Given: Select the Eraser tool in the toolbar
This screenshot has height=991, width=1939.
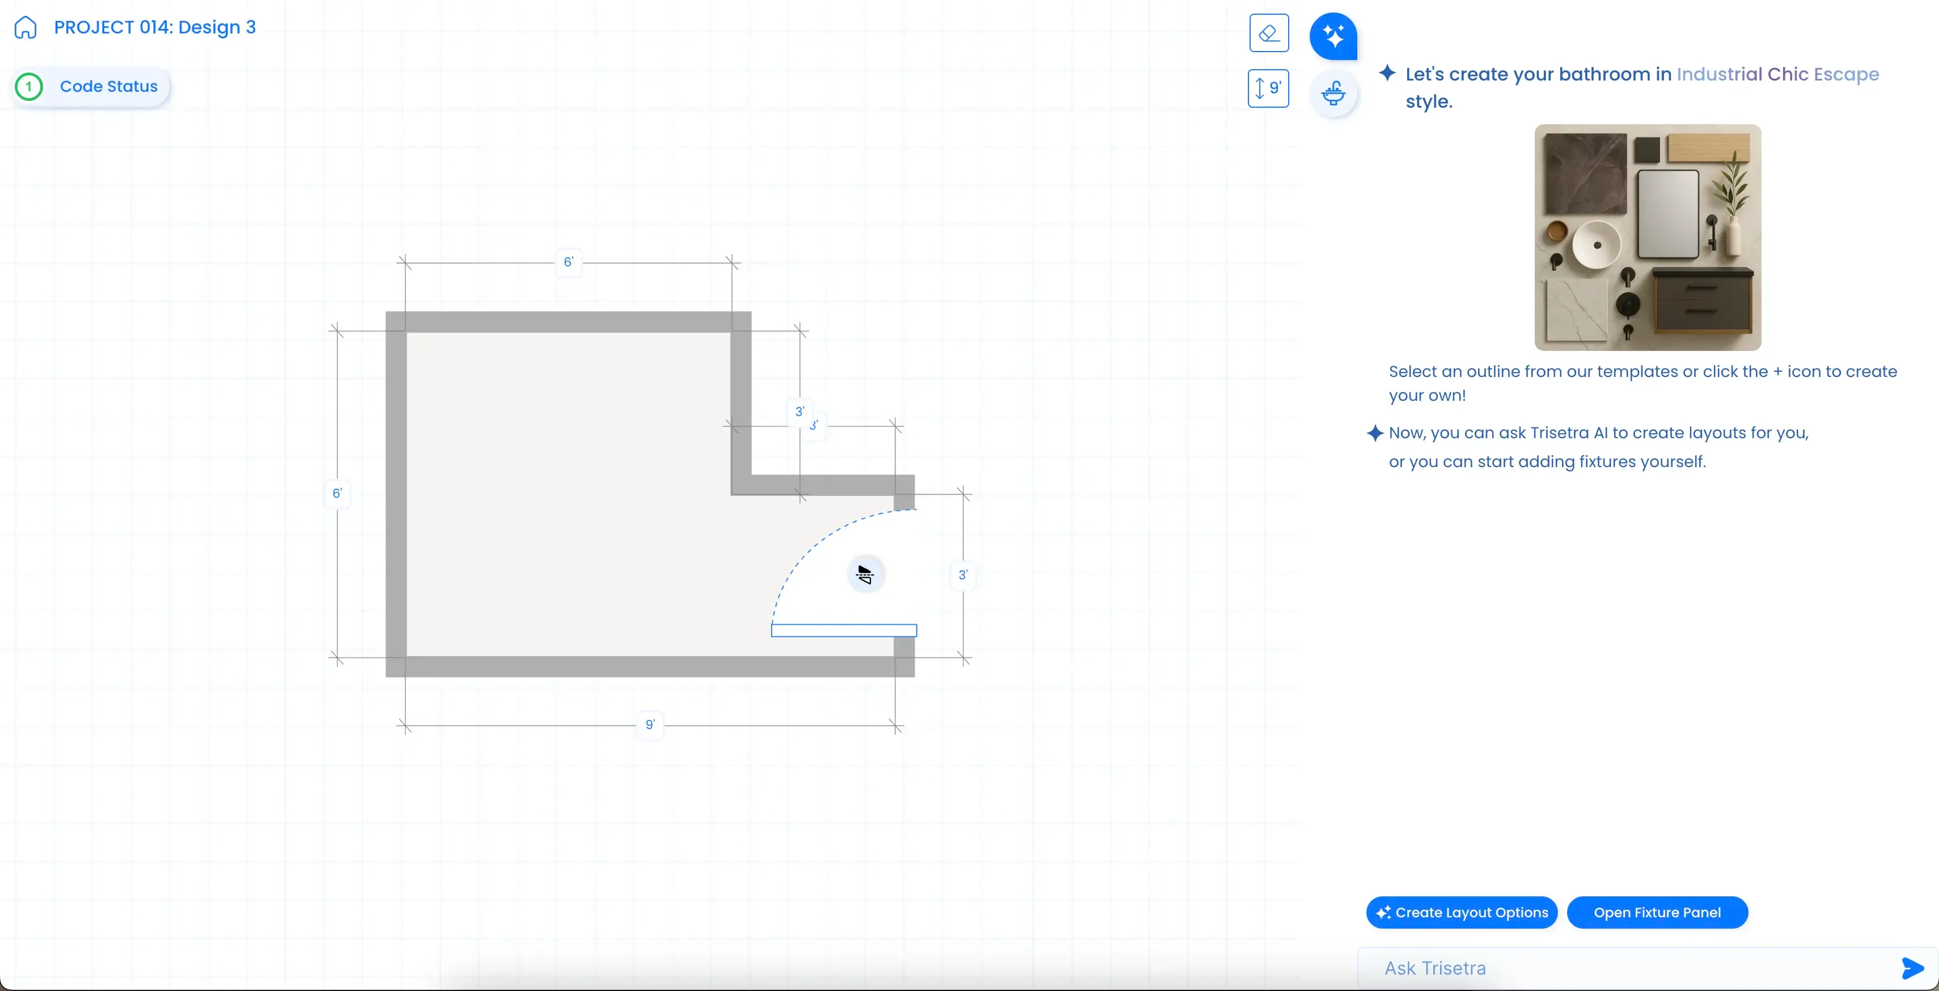Looking at the screenshot, I should (x=1269, y=33).
